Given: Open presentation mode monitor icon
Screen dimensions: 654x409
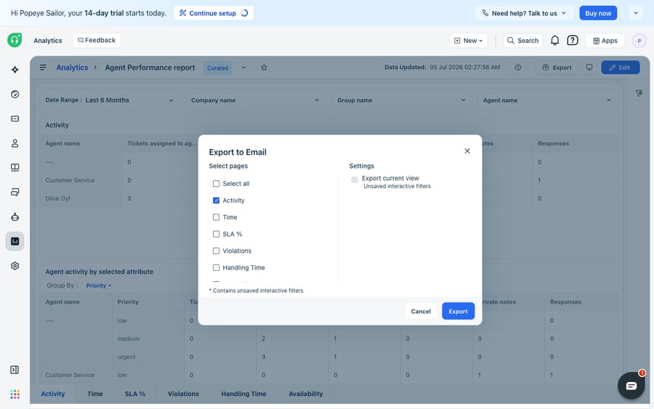Looking at the screenshot, I should [x=589, y=68].
